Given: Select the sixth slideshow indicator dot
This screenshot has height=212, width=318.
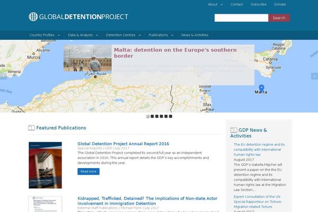Looking at the screenshot, I should [x=171, y=116].
